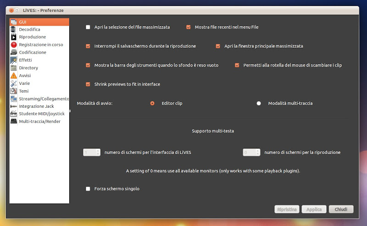Click the Multi-traccia/Render icon
367x226 pixels.
(x=14, y=121)
